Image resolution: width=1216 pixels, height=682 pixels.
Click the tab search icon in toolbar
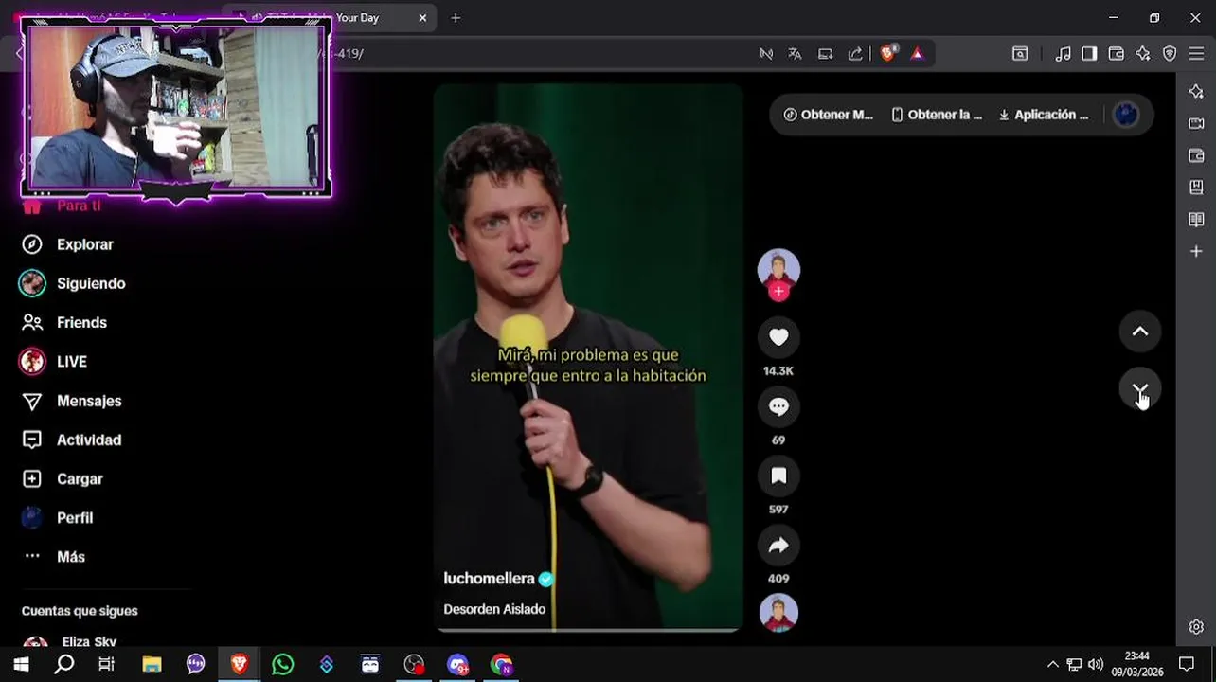pos(1020,54)
